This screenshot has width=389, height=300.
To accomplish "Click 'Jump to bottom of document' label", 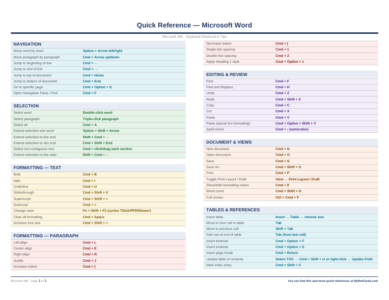I will click(x=35, y=81).
